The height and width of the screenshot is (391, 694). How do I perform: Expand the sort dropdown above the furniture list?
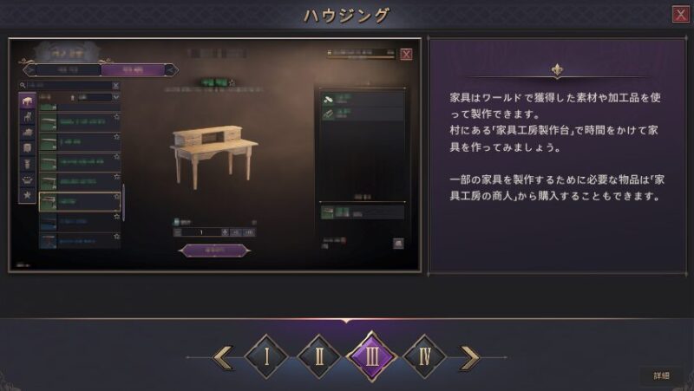click(98, 97)
